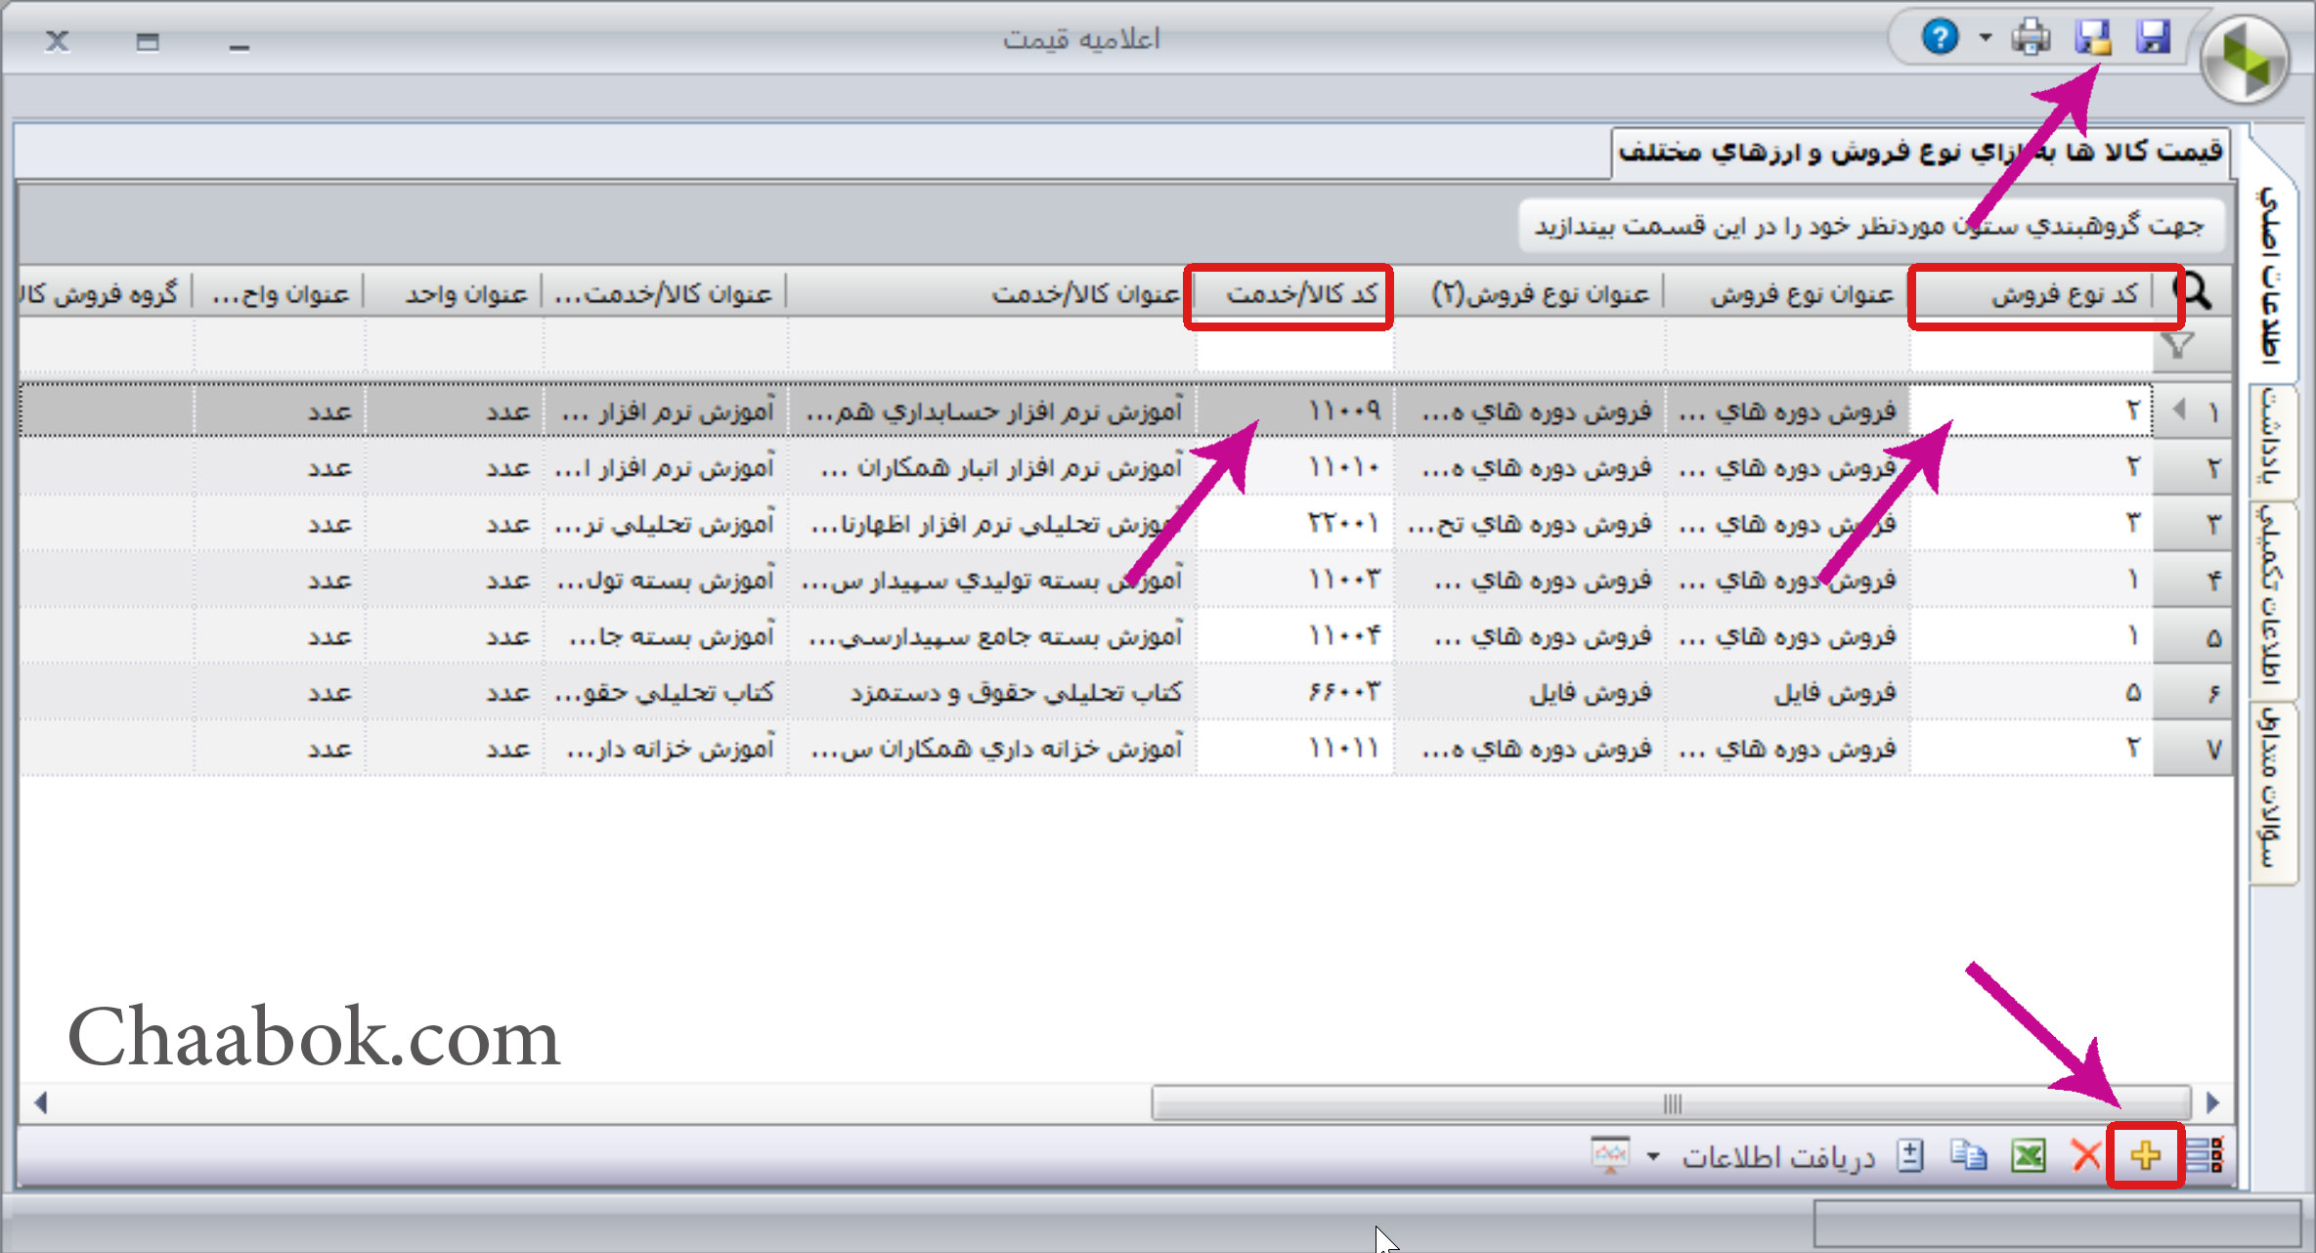Sort by عنوان نوع فروش column header
This screenshot has height=1253, width=2316.
click(1788, 293)
